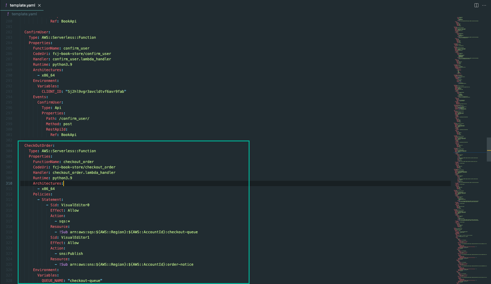Click 'Type: AWS::Serverless::Function' on line 304

point(62,151)
